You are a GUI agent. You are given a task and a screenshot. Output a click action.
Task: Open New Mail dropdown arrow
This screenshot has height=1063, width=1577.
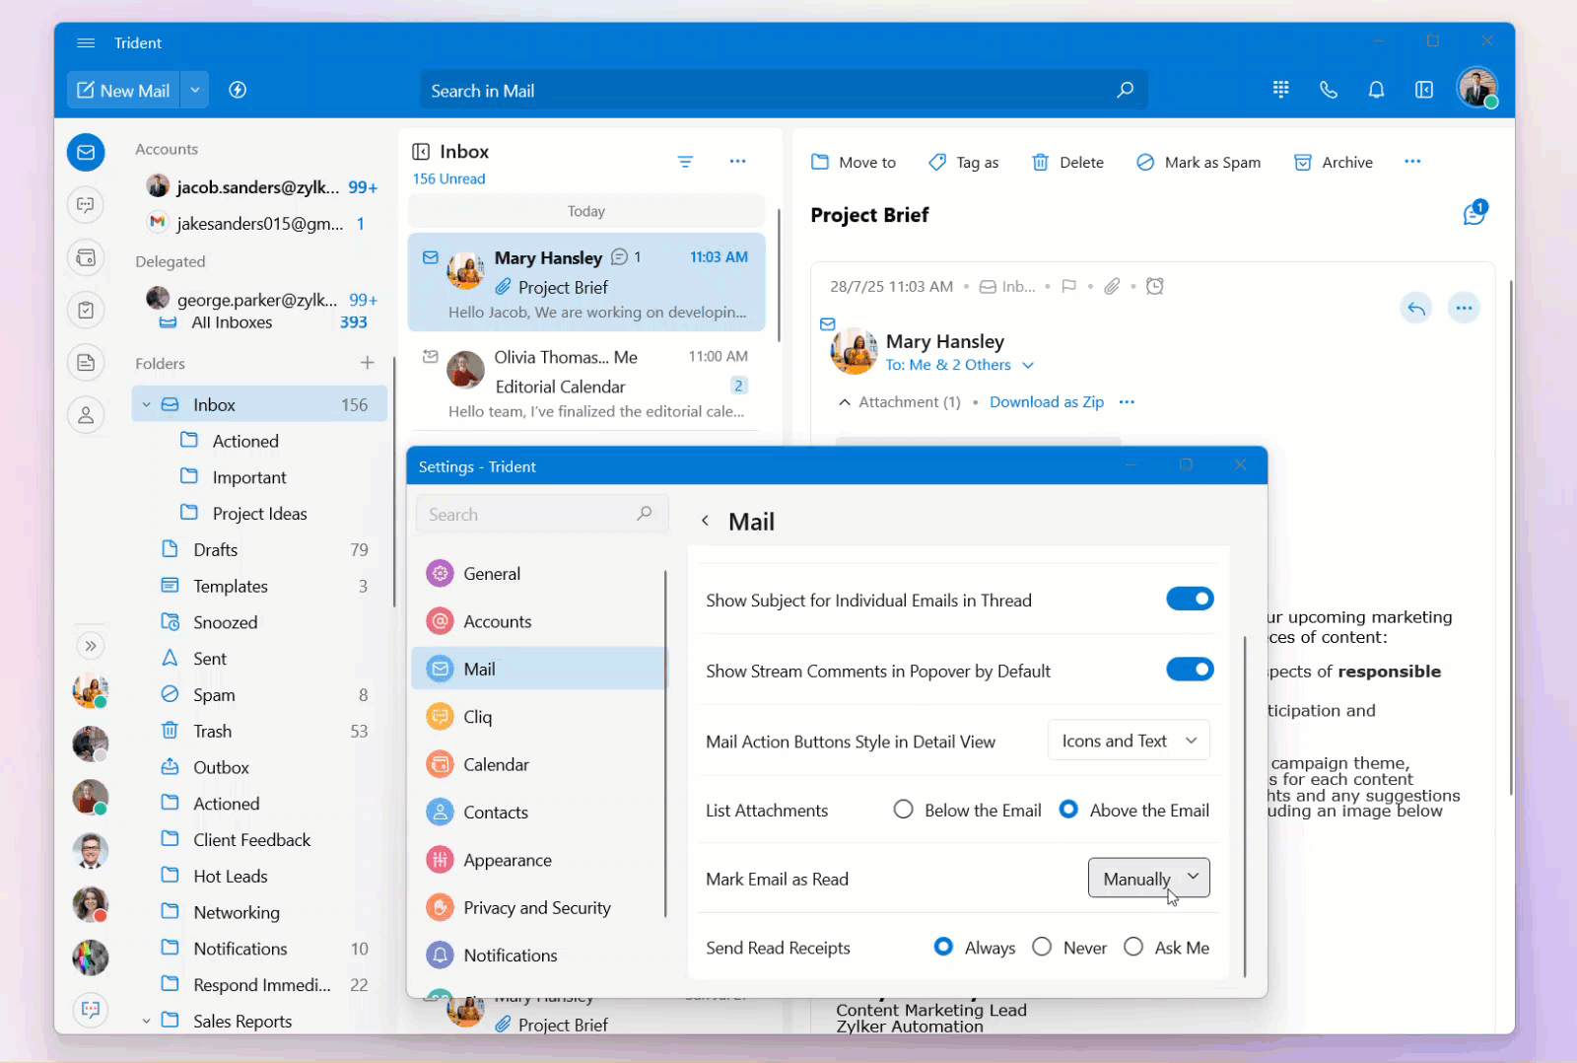(x=195, y=90)
